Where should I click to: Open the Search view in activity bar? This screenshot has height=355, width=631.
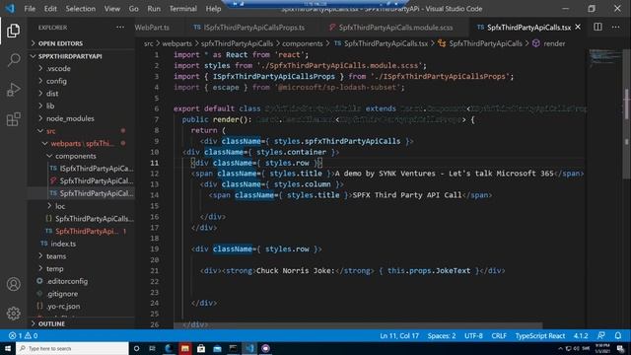(x=13, y=60)
